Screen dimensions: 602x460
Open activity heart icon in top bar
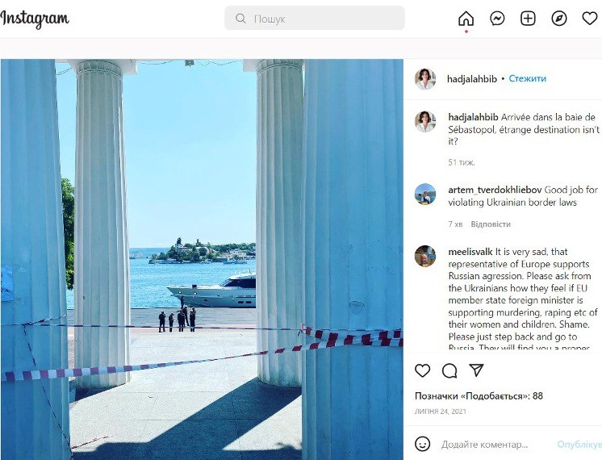[x=590, y=19]
